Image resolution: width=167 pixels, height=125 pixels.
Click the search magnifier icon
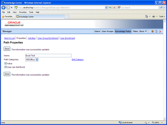(x=161, y=8)
